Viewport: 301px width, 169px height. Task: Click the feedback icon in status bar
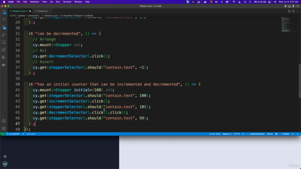click(x=293, y=134)
